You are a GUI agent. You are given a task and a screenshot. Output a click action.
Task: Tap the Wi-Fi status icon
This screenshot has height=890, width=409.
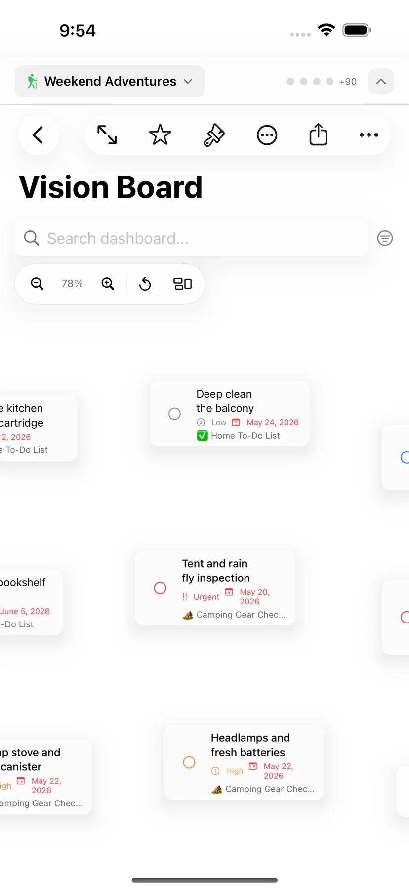(x=326, y=29)
